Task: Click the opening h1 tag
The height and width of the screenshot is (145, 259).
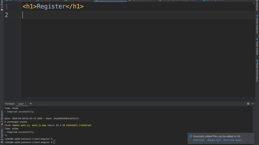Action: click(30, 6)
